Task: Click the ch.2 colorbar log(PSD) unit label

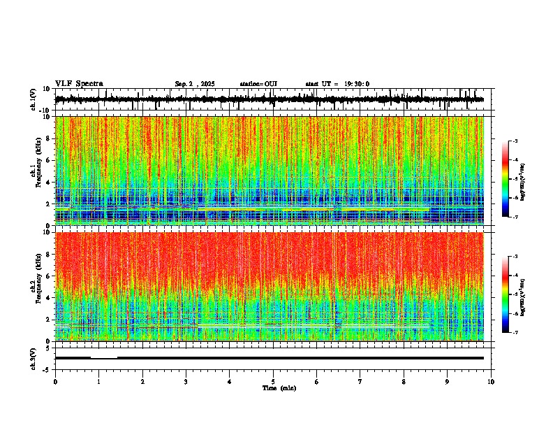Action: pos(523,298)
